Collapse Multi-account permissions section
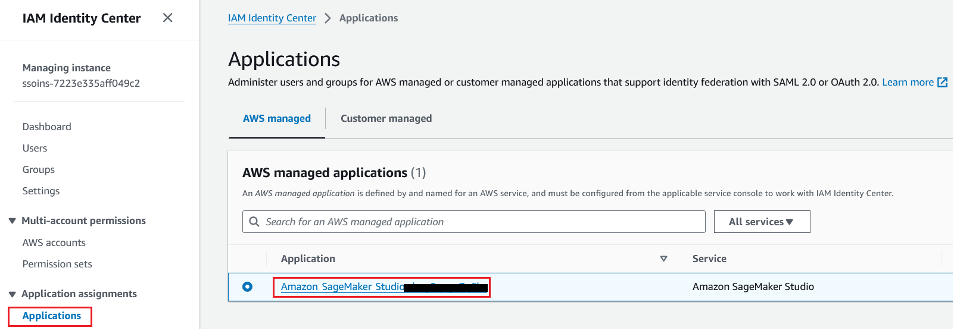Screen dimensions: 954x331 [12, 221]
